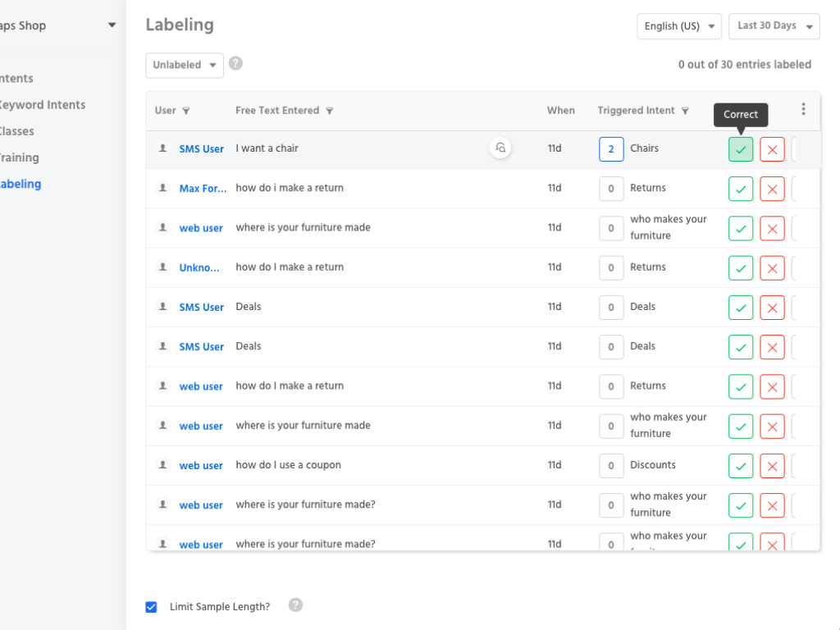Mark 'how do I use a coupon' incorrect
Viewport: 840px width, 630px height.
(772, 466)
